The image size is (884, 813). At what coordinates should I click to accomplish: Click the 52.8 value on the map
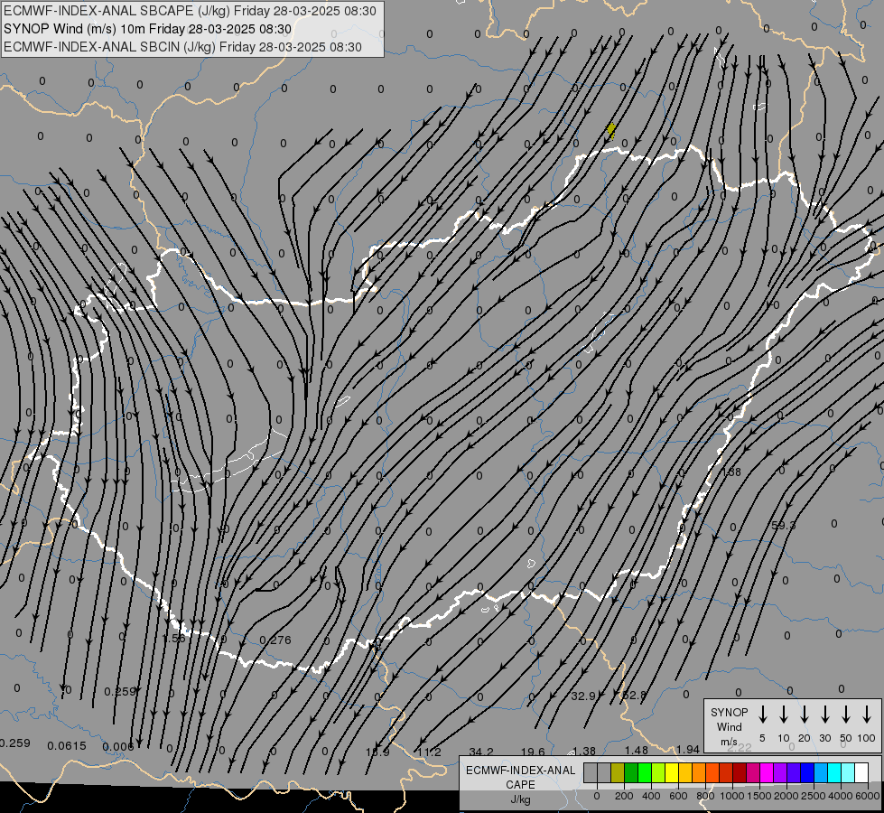(x=634, y=695)
